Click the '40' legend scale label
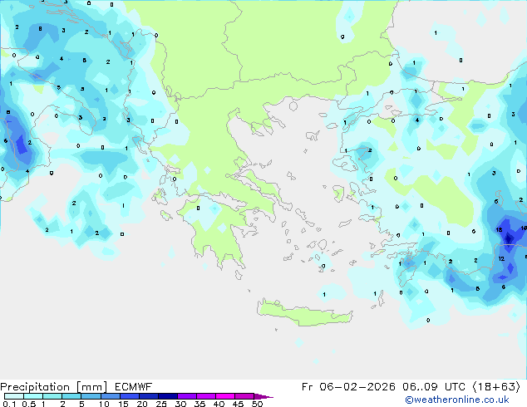This screenshot has width=527, height=407. tap(219, 404)
